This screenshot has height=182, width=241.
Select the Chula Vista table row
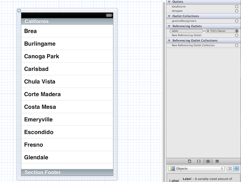pos(67,82)
